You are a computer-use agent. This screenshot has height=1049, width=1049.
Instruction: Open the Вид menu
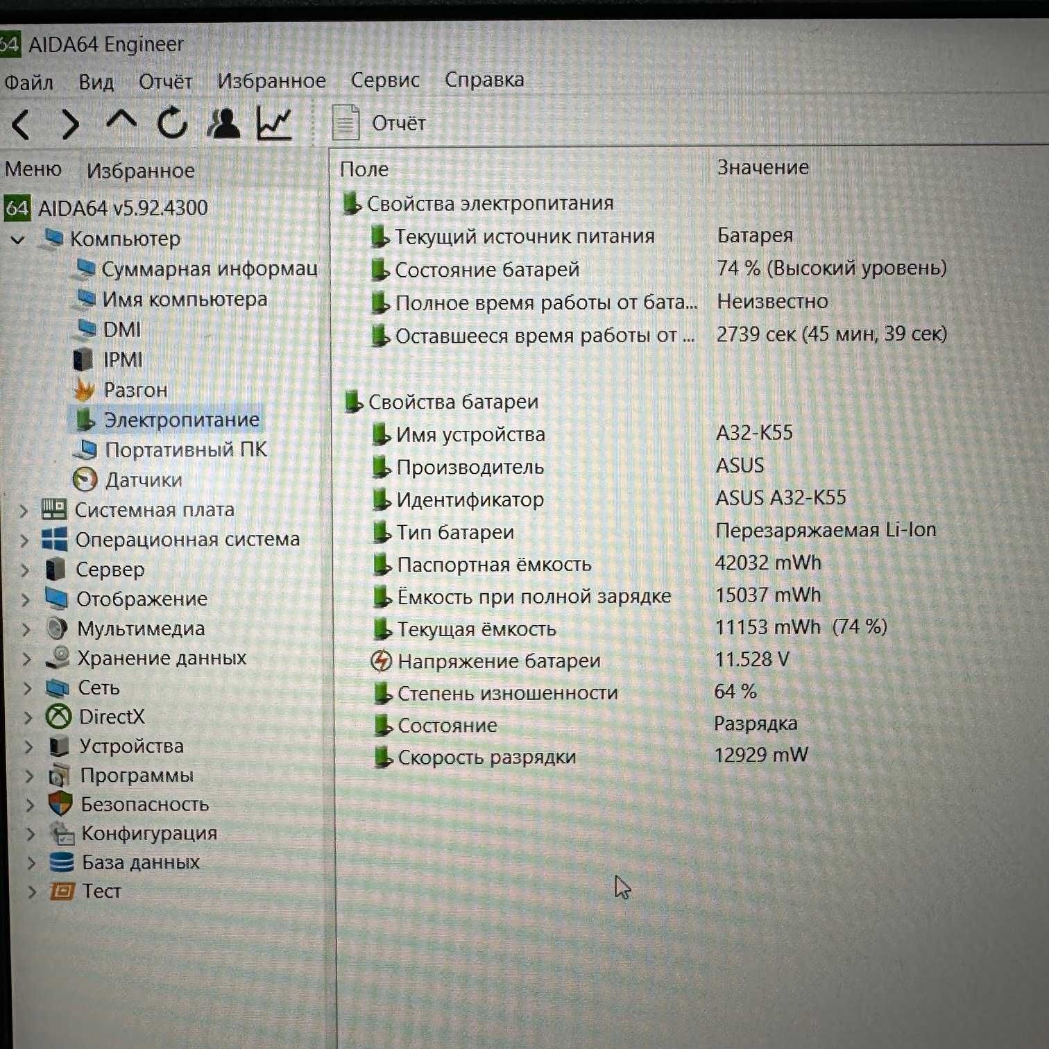click(x=96, y=82)
